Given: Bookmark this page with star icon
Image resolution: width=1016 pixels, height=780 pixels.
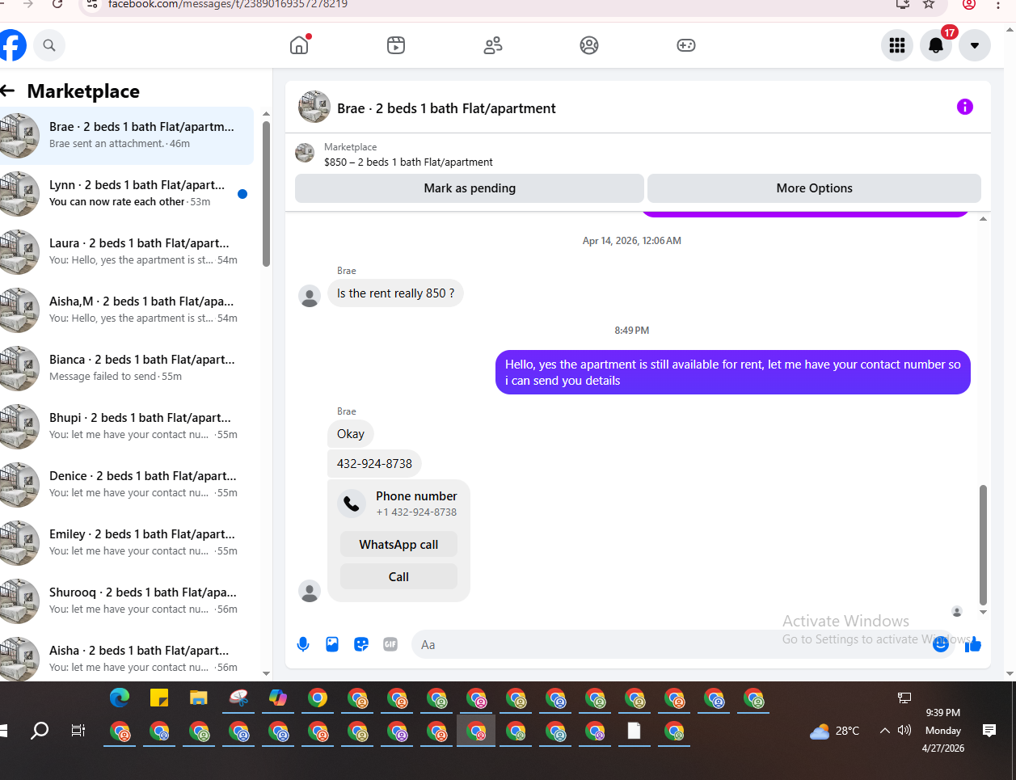Looking at the screenshot, I should click(x=929, y=4).
